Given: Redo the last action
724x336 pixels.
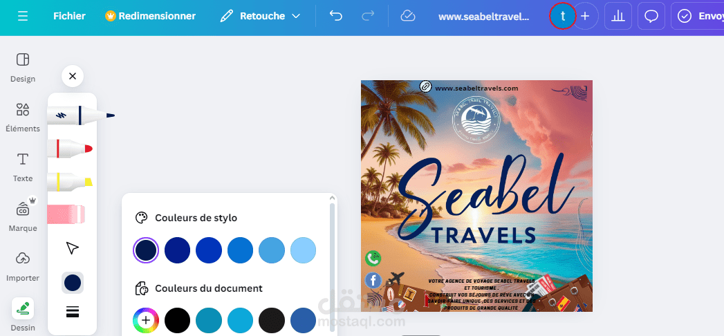Looking at the screenshot, I should pos(368,16).
